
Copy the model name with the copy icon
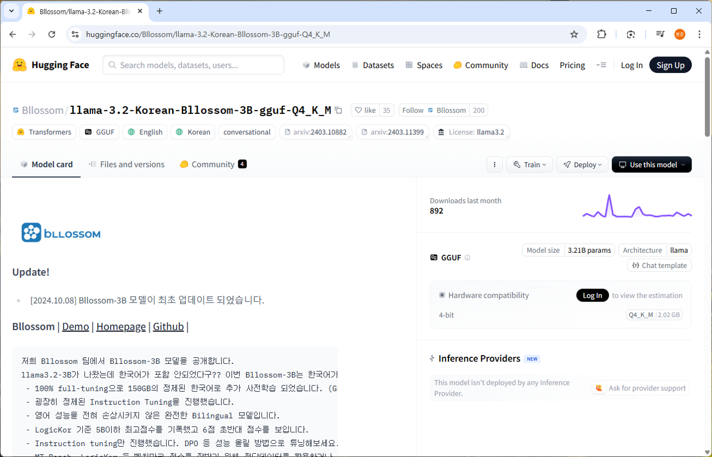(x=339, y=110)
